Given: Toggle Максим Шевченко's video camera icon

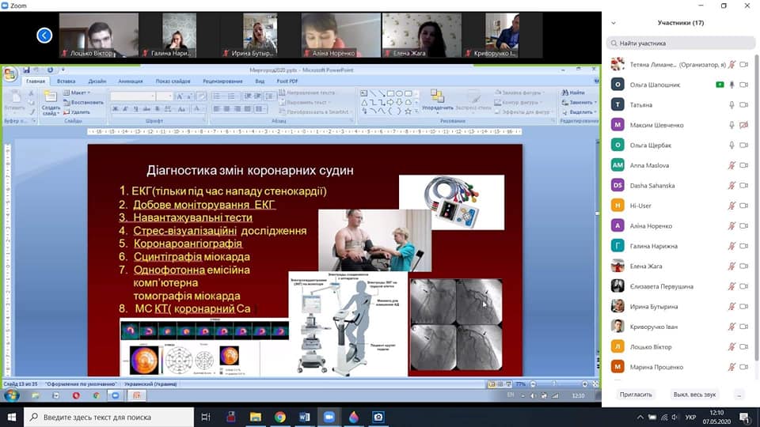Looking at the screenshot, I should [743, 125].
